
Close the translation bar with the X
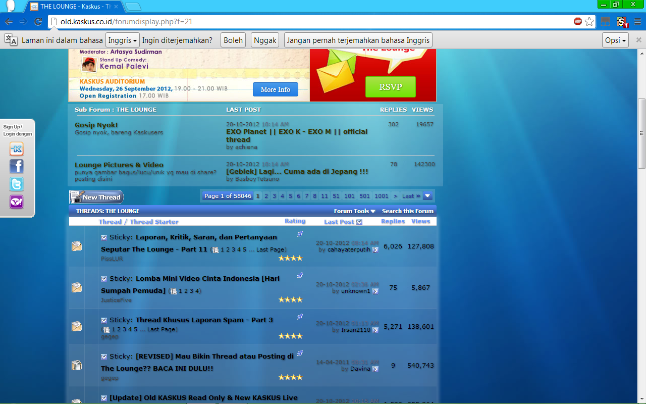click(x=638, y=40)
